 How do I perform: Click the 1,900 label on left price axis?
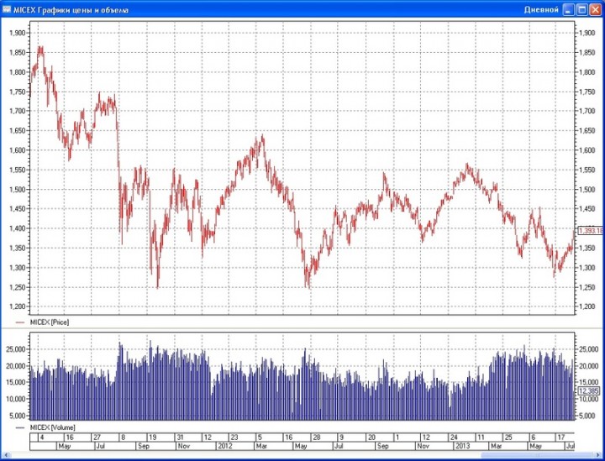18,33
